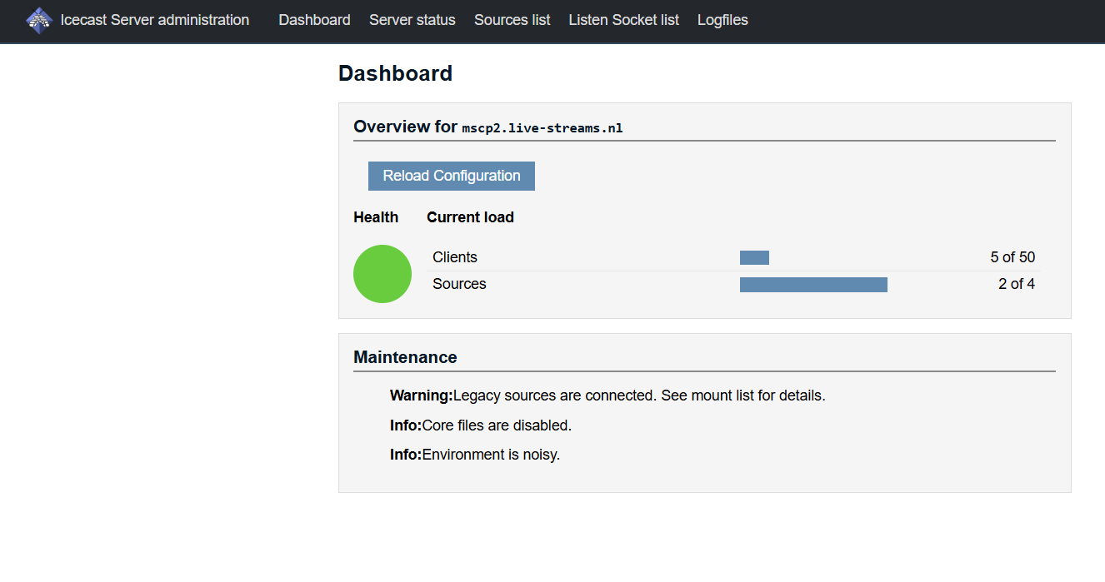Click the green health status indicator
The image size is (1105, 582).
click(382, 273)
